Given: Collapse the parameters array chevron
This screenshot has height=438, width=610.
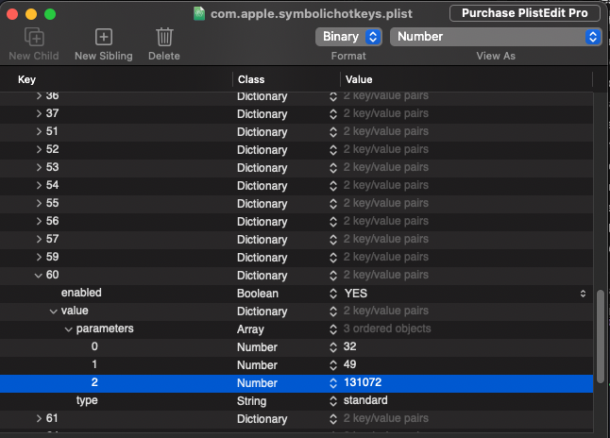Looking at the screenshot, I should pyautogui.click(x=69, y=329).
